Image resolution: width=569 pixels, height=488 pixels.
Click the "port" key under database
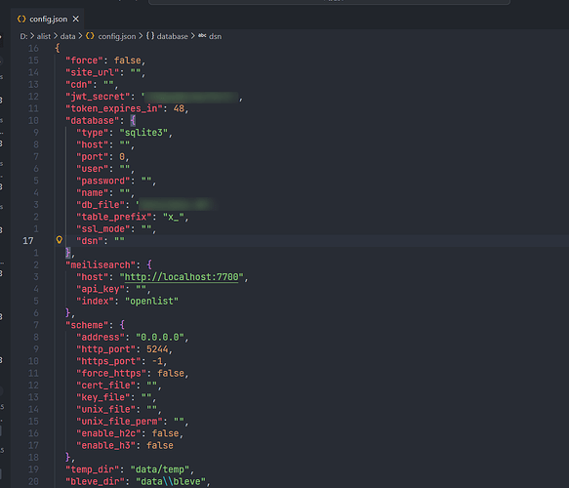(92, 157)
